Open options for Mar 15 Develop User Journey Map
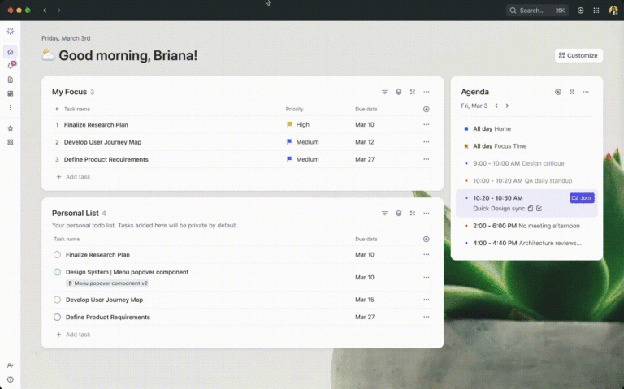The width and height of the screenshot is (624, 389). pyautogui.click(x=427, y=300)
